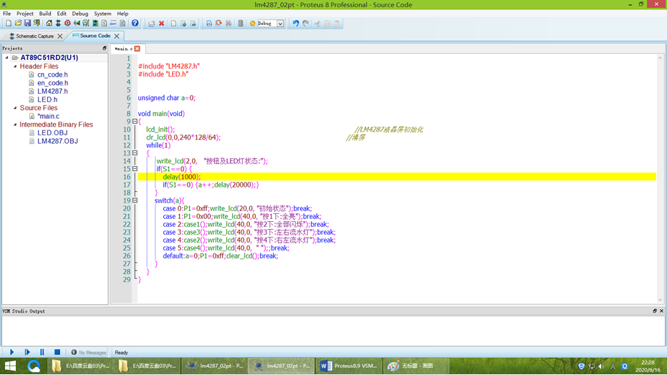Close the Schematic Capture tab
This screenshot has height=375, width=667.
pos(60,36)
